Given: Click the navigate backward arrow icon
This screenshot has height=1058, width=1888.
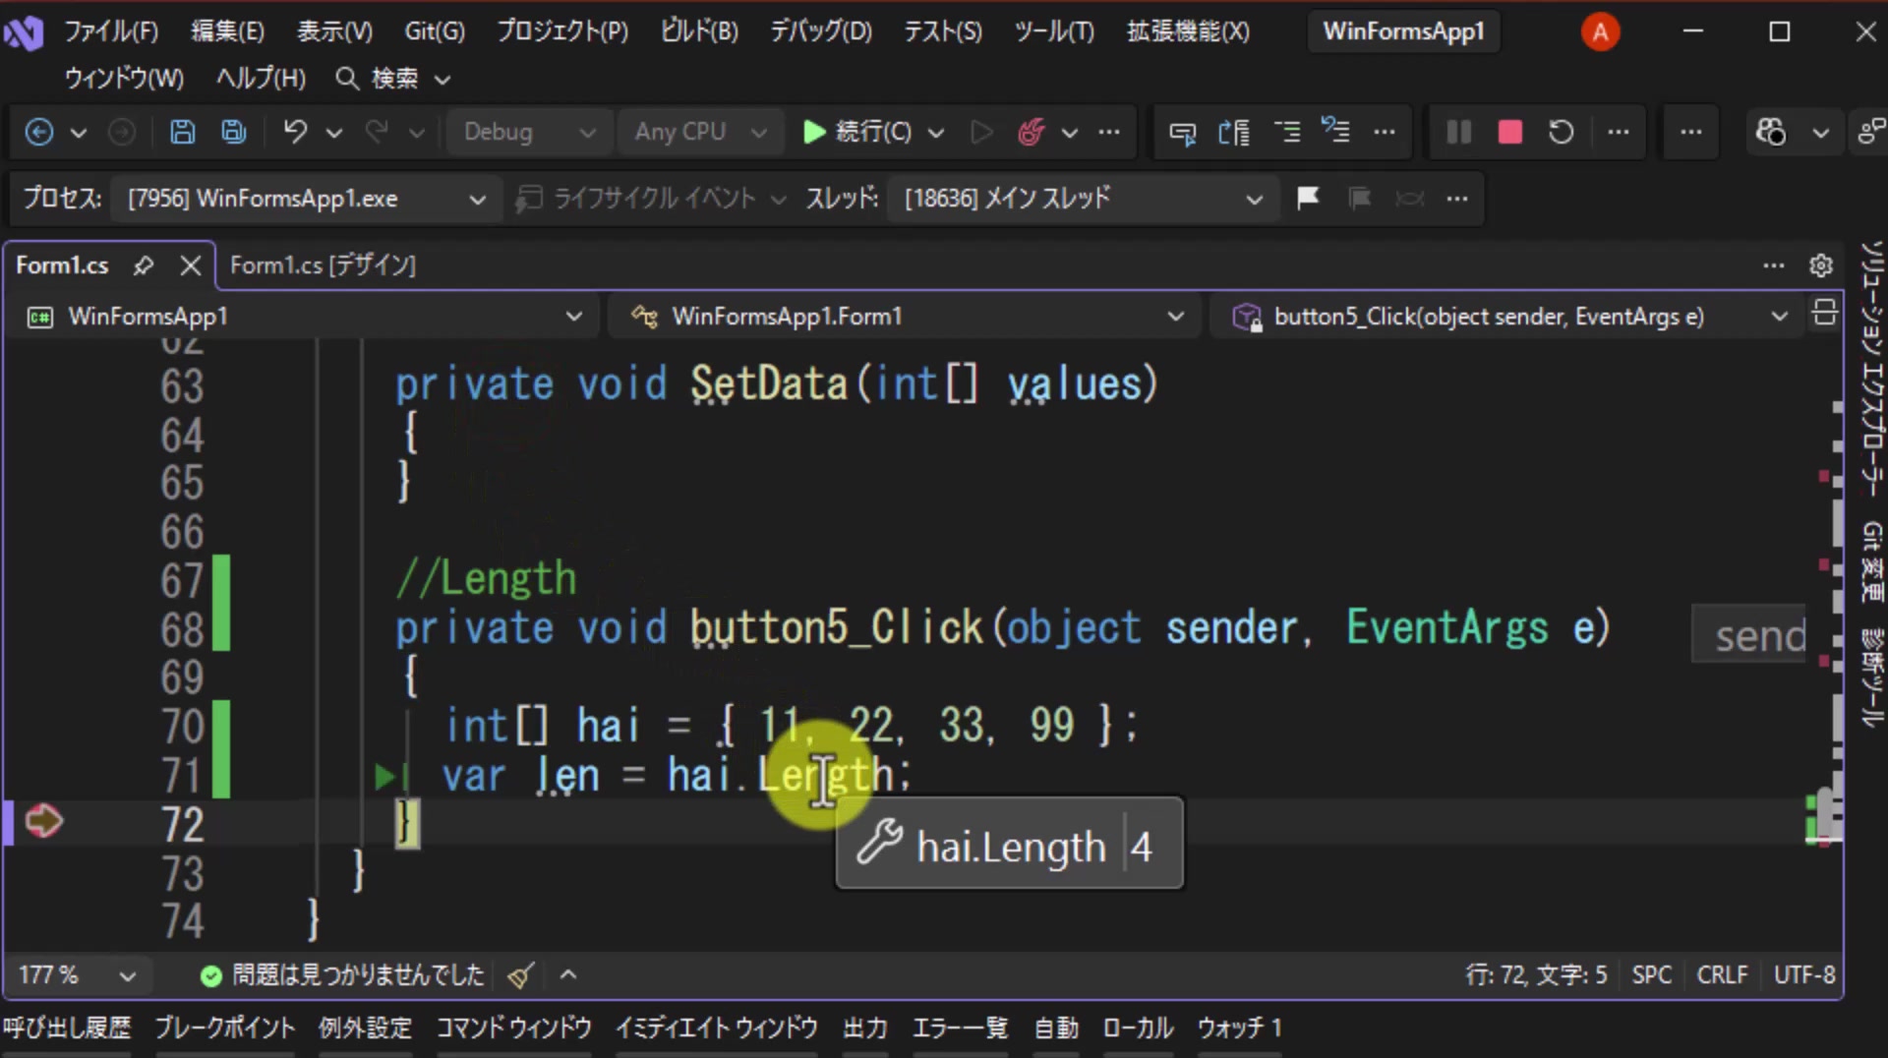Looking at the screenshot, I should 39,132.
